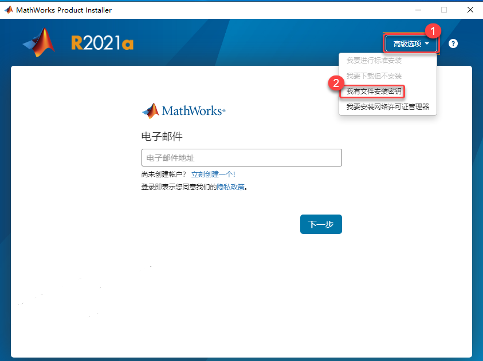The image size is (483, 361).
Task: Close the MathWorks Product Installer window
Action: pos(470,10)
